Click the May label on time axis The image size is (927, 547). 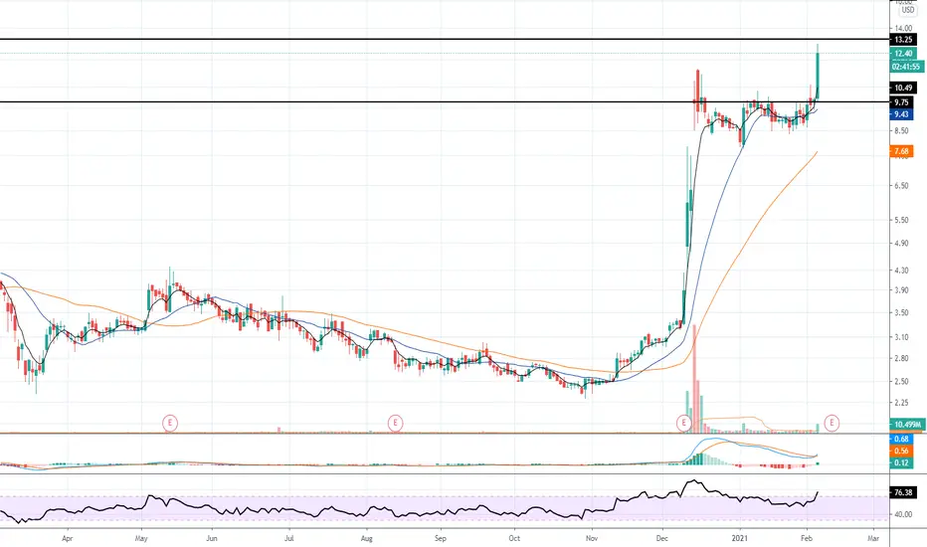140,538
